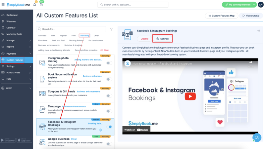Screen dimensions: 265x149
Task: Enable Google Business toggle
Action: pyautogui.click(x=109, y=144)
